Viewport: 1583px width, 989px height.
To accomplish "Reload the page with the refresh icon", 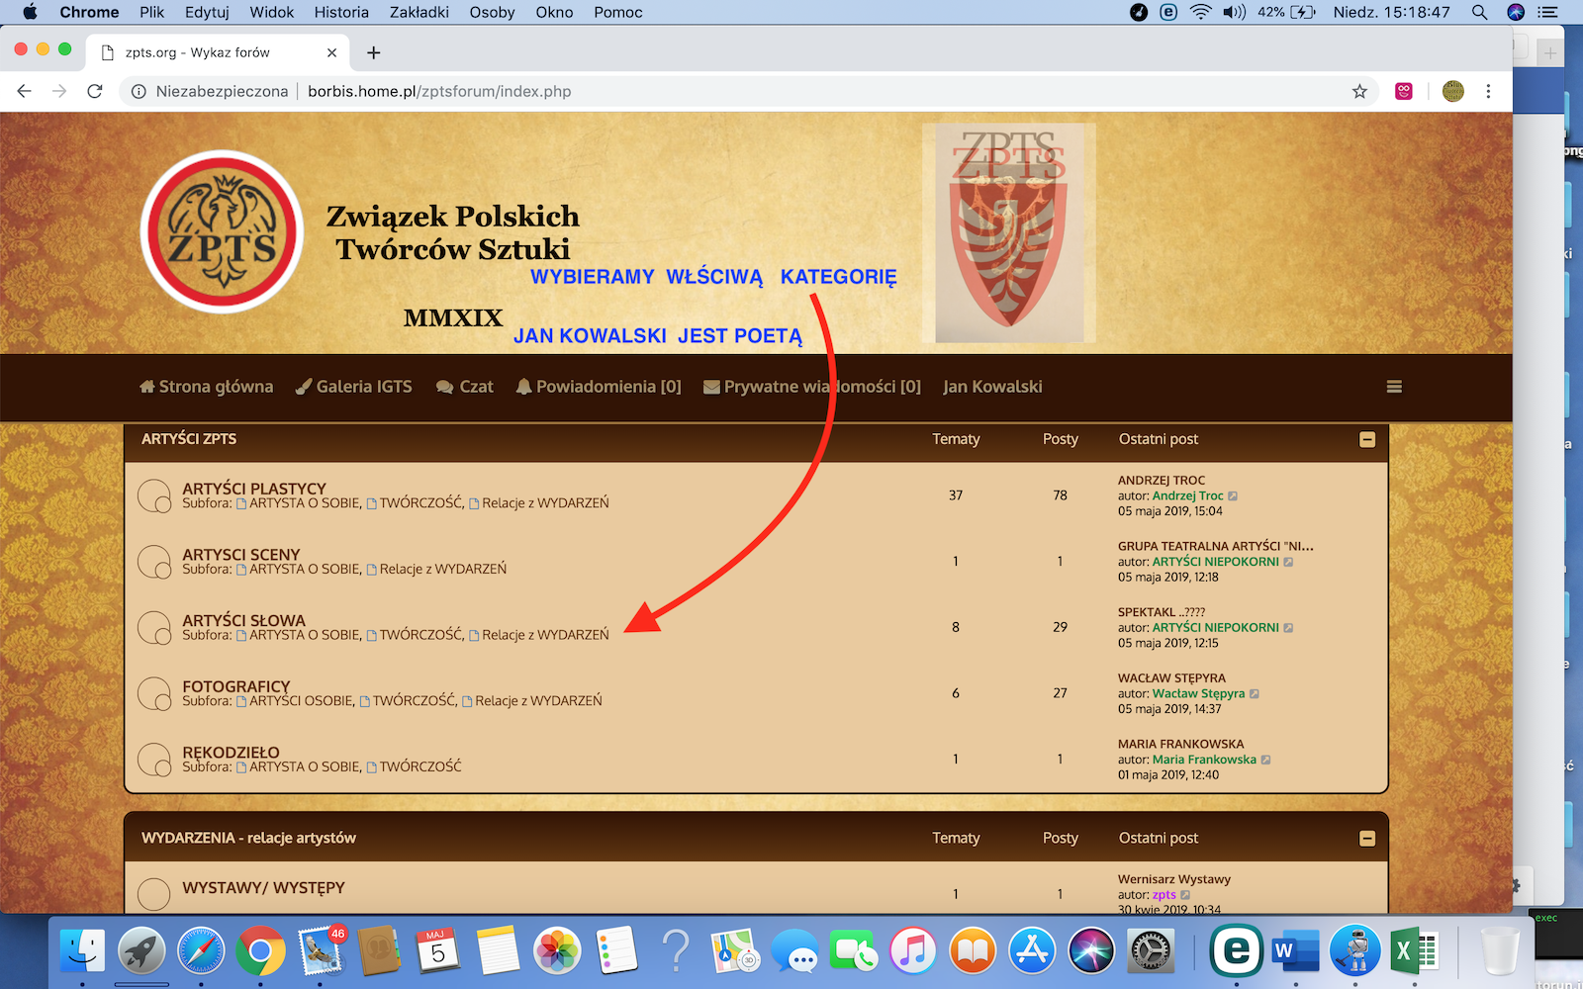I will pyautogui.click(x=95, y=91).
